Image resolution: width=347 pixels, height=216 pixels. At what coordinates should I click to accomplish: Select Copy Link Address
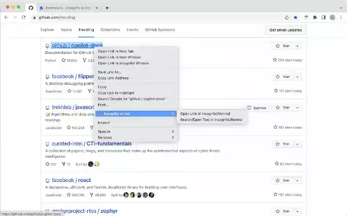pyautogui.click(x=136, y=78)
